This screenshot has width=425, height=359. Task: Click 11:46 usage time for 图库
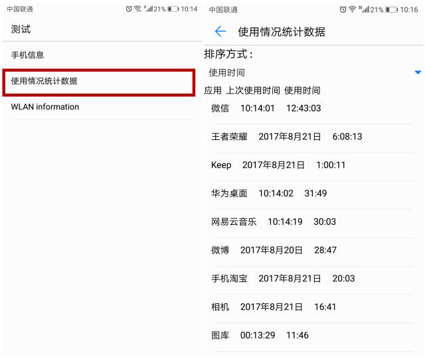tap(297, 335)
